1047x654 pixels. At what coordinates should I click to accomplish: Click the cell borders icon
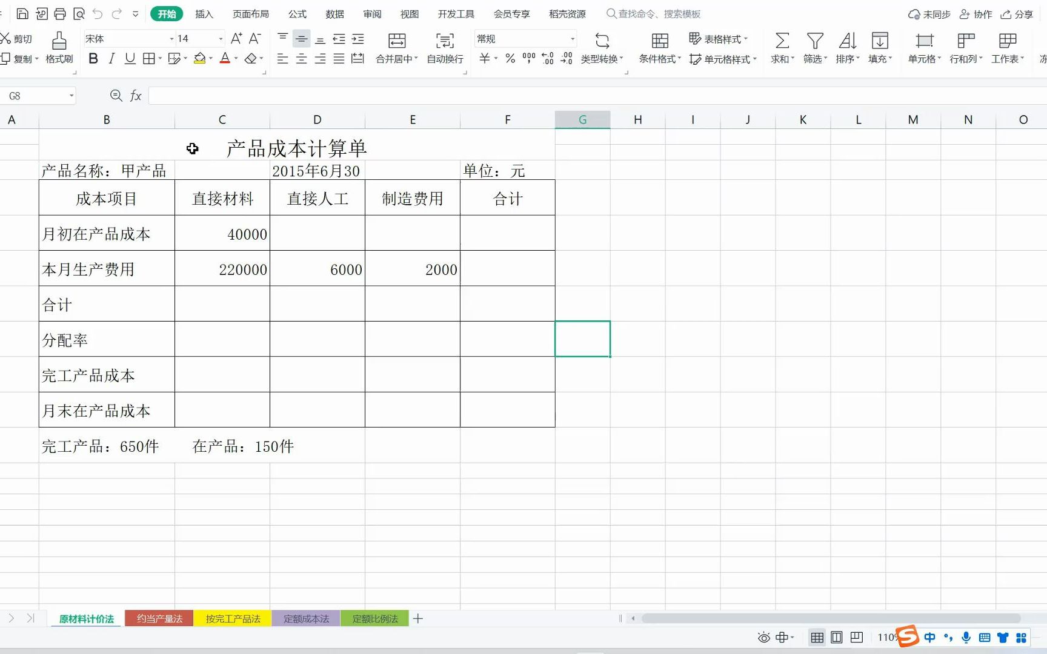(148, 58)
